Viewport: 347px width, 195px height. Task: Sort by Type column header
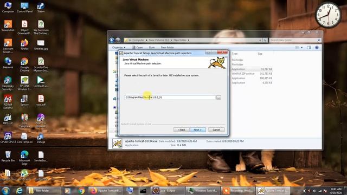tap(235, 54)
